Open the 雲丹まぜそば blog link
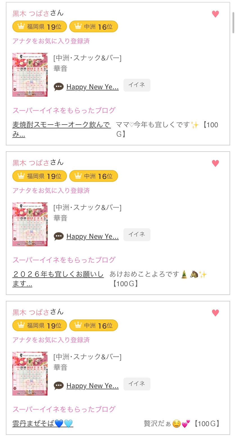 pyautogui.click(x=43, y=423)
